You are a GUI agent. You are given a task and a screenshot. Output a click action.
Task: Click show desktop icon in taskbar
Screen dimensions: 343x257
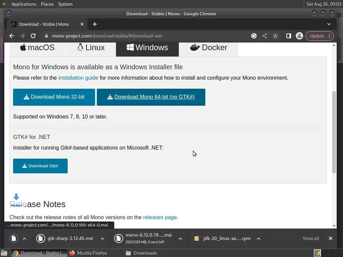(4, 253)
